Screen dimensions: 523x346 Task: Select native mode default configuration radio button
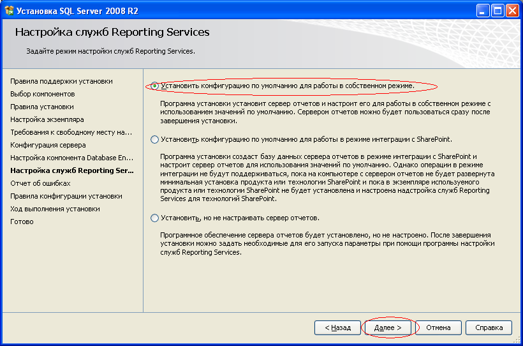pos(154,86)
